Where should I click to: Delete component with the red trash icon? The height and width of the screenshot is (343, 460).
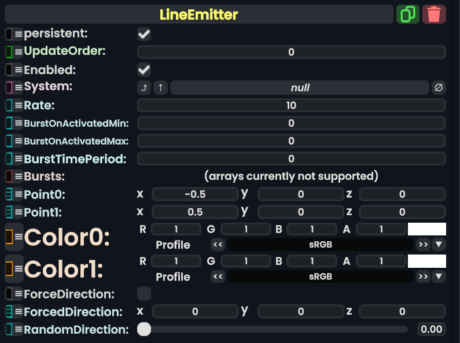(434, 14)
